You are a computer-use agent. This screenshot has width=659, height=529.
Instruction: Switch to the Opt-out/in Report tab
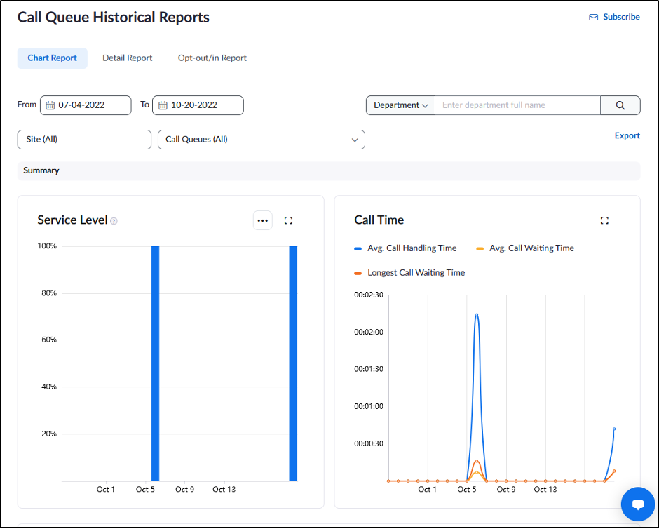point(212,58)
